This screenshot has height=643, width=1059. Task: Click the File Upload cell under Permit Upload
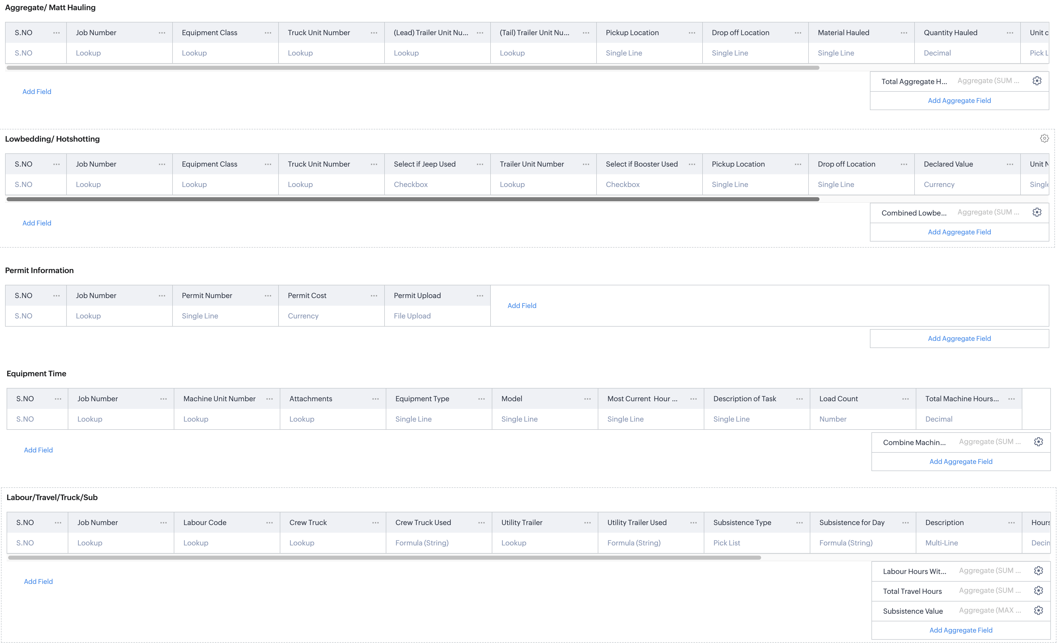tap(438, 316)
